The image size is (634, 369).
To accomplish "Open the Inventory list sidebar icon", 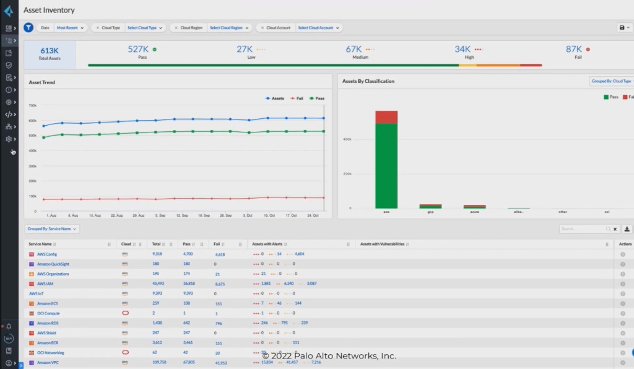I will 9,40.
